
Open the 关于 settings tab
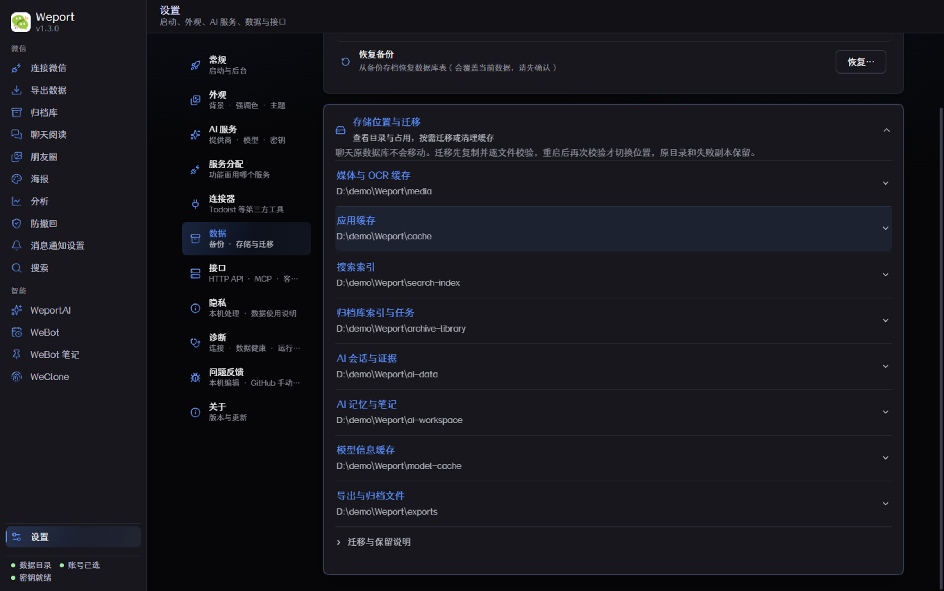(246, 412)
